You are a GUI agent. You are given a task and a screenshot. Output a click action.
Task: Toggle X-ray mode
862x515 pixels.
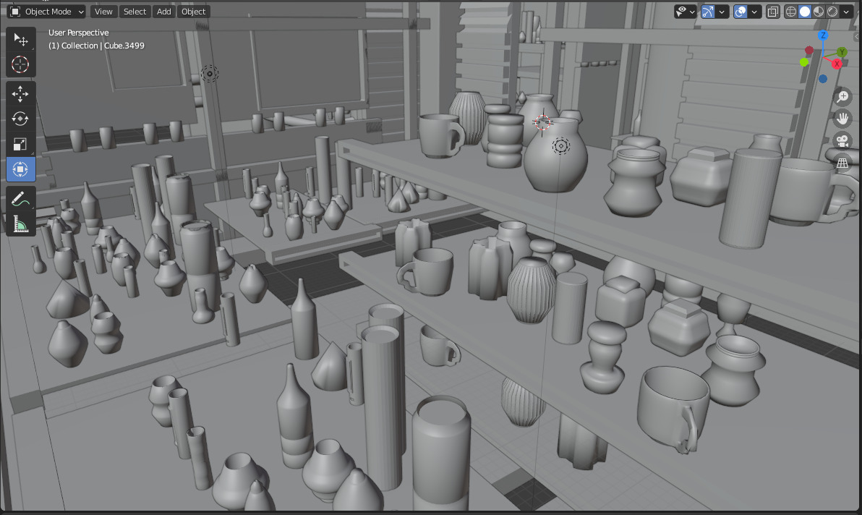[773, 12]
